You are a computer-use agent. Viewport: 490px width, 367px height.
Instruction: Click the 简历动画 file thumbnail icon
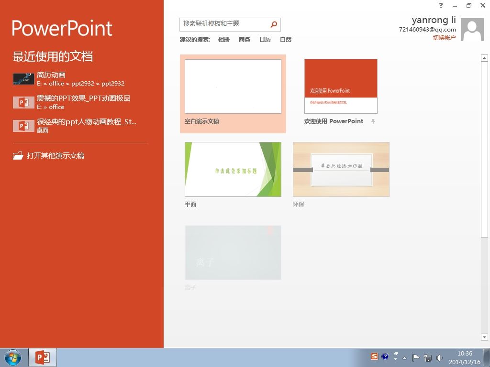click(x=23, y=79)
